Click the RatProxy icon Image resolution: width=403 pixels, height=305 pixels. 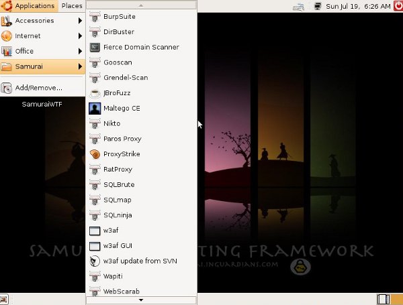[95, 170]
